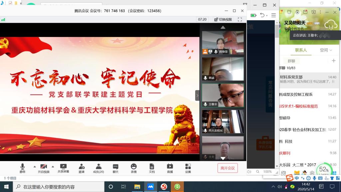Start 直播 live streaming icon
Viewport: 341px width, 192px height.
[x=170, y=168]
